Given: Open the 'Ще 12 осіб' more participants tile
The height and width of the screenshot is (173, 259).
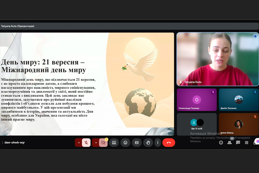Looking at the screenshot, I should coord(197,124).
